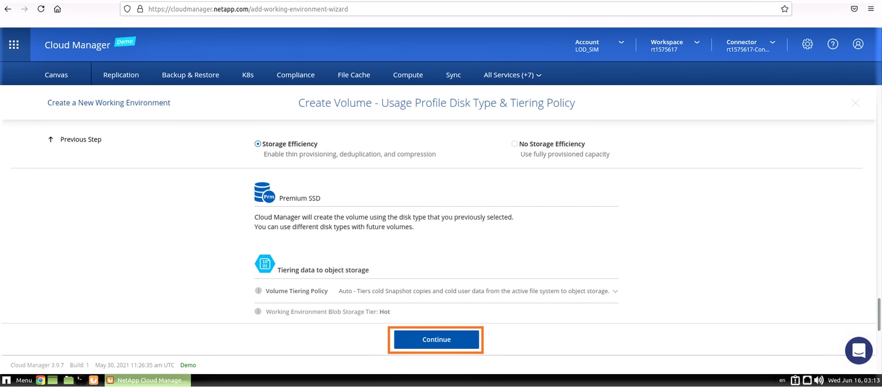Open All Services (+7) menu
This screenshot has height=387, width=882.
[512, 75]
